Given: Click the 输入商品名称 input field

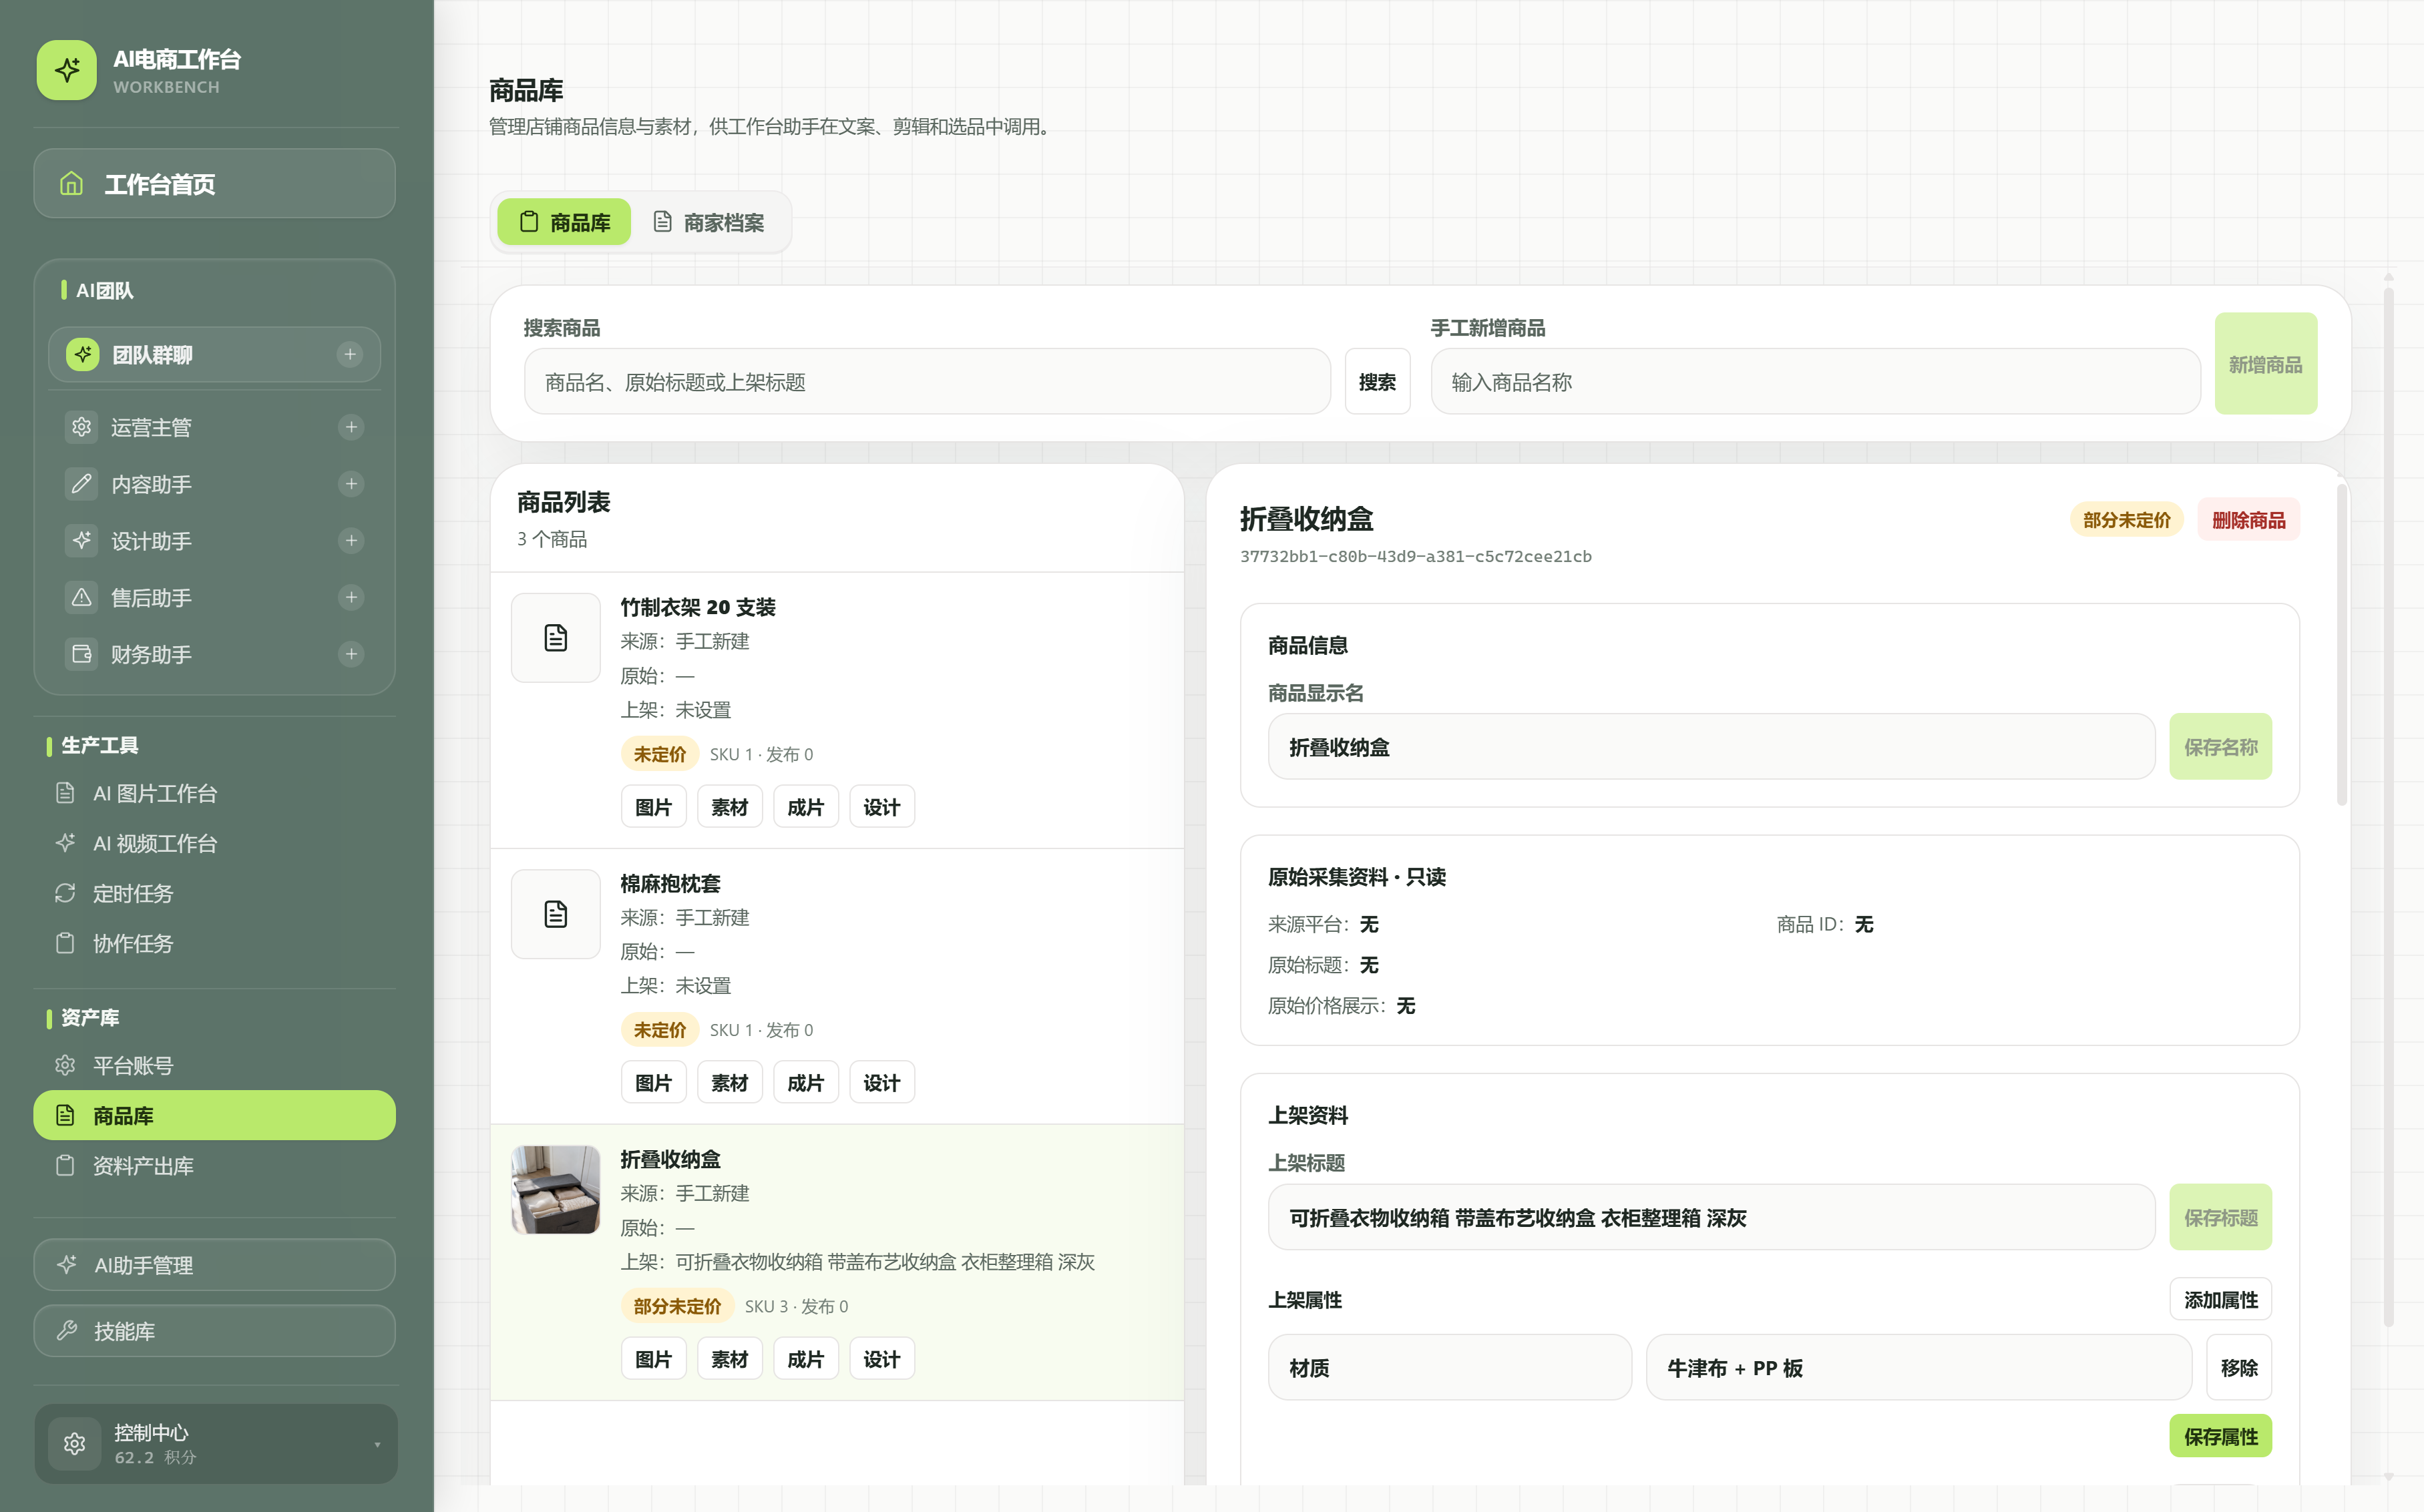Looking at the screenshot, I should (1815, 382).
